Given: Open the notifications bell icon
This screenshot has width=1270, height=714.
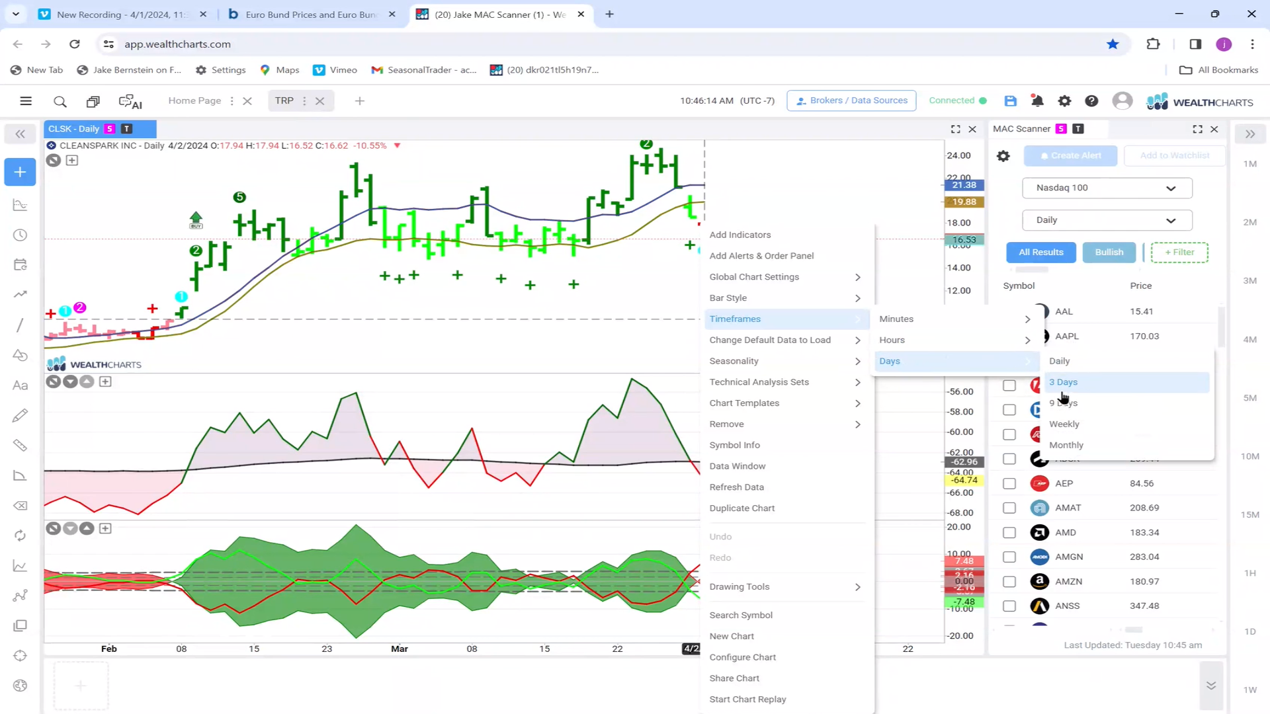Looking at the screenshot, I should (x=1037, y=101).
